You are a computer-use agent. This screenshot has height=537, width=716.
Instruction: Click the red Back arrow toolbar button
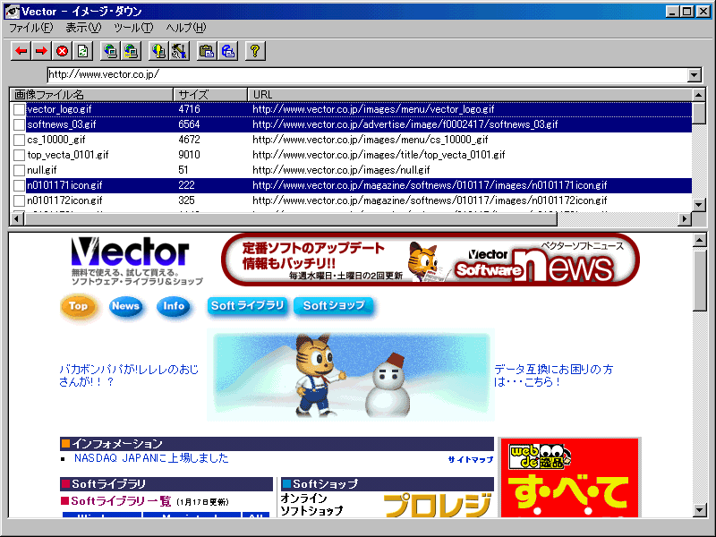[21, 51]
